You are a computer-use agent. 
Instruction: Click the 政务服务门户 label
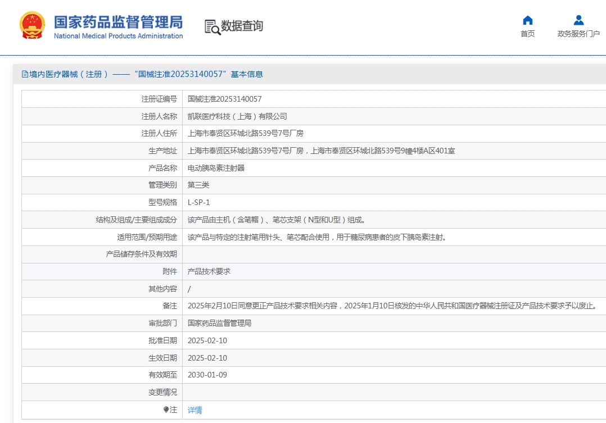(x=578, y=34)
